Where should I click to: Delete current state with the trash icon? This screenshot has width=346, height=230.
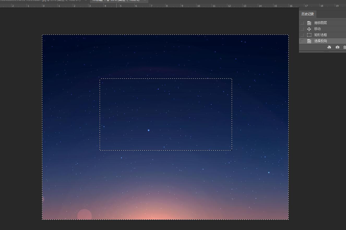pyautogui.click(x=344, y=47)
